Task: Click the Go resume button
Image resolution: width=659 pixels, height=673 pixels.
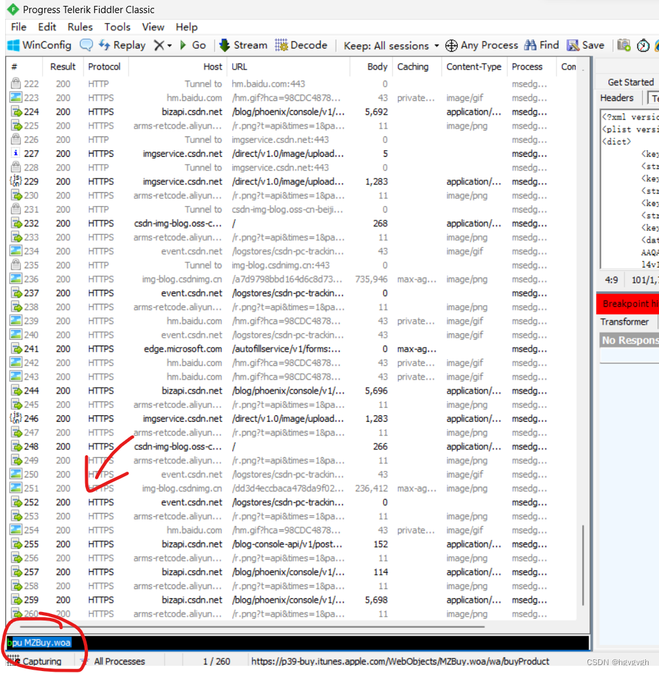Action: (193, 45)
